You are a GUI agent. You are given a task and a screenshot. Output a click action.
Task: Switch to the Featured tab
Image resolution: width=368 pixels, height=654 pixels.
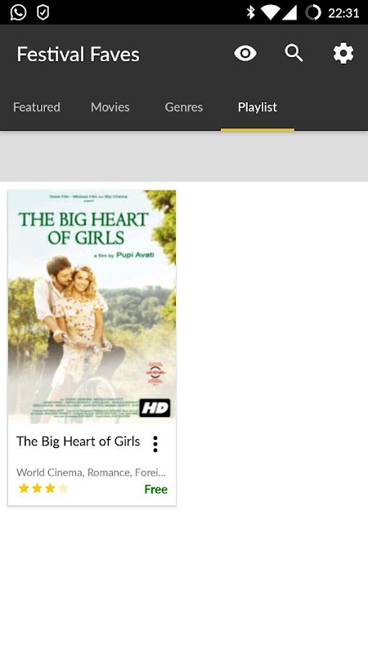pyautogui.click(x=37, y=107)
